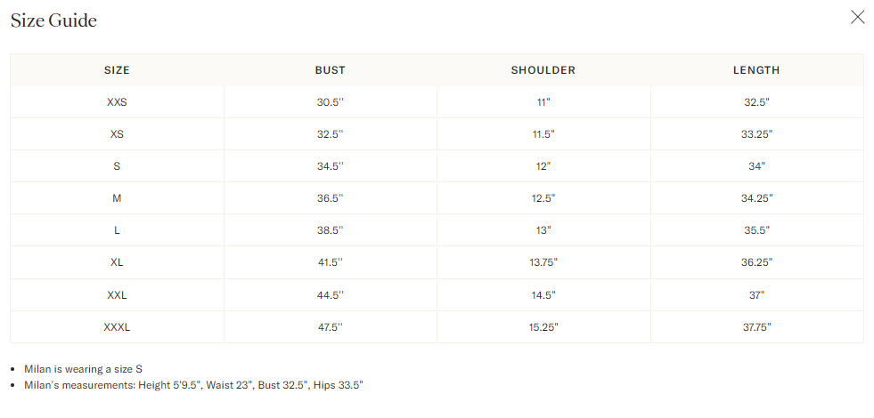
Task: Click the 13.75" shoulder value
Action: (543, 262)
